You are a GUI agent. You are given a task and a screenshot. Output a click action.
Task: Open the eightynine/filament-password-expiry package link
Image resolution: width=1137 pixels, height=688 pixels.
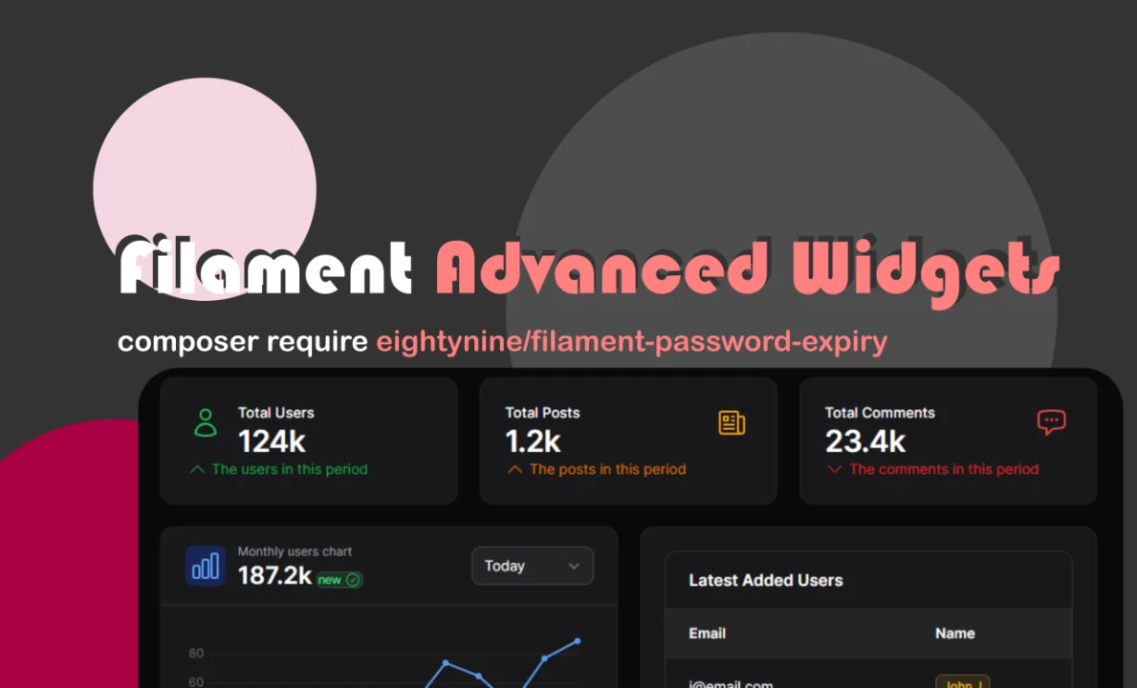pos(631,341)
